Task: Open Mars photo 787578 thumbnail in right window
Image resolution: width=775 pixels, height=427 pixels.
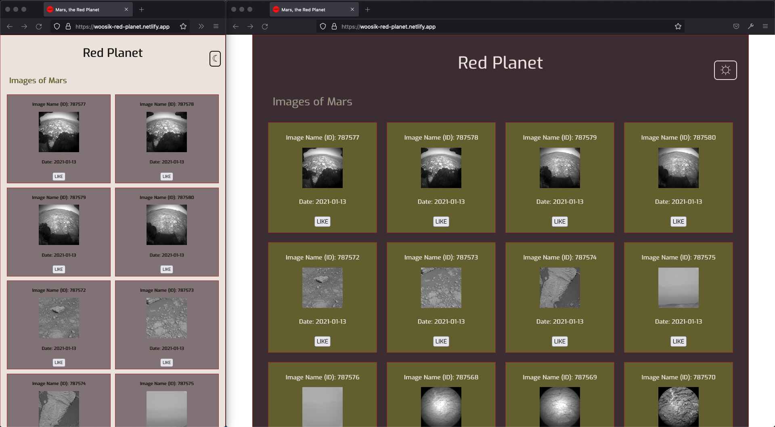Action: [441, 168]
